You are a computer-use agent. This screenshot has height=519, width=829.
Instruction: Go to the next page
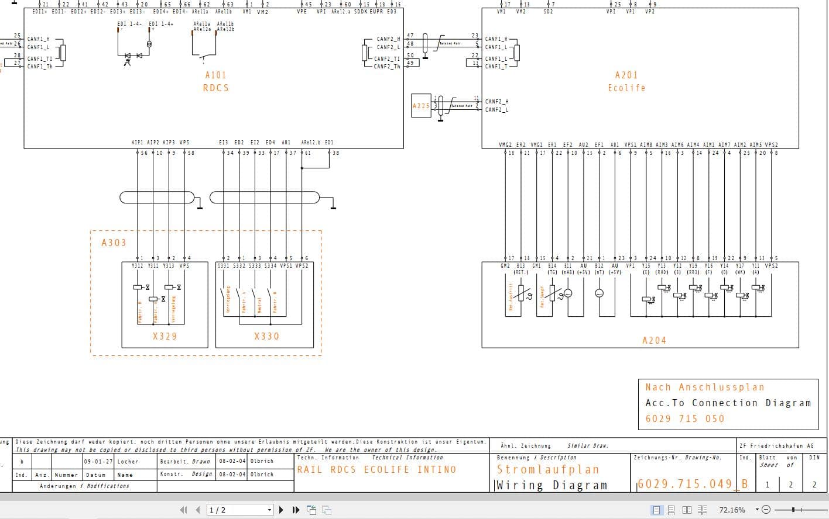[281, 510]
